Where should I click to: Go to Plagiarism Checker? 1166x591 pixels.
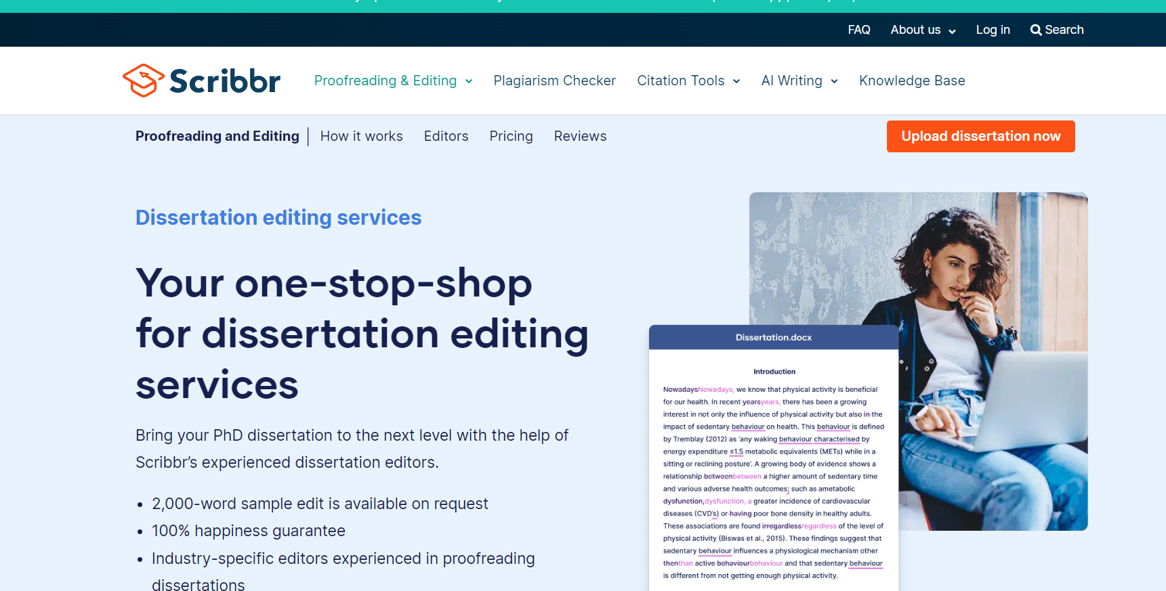(554, 81)
